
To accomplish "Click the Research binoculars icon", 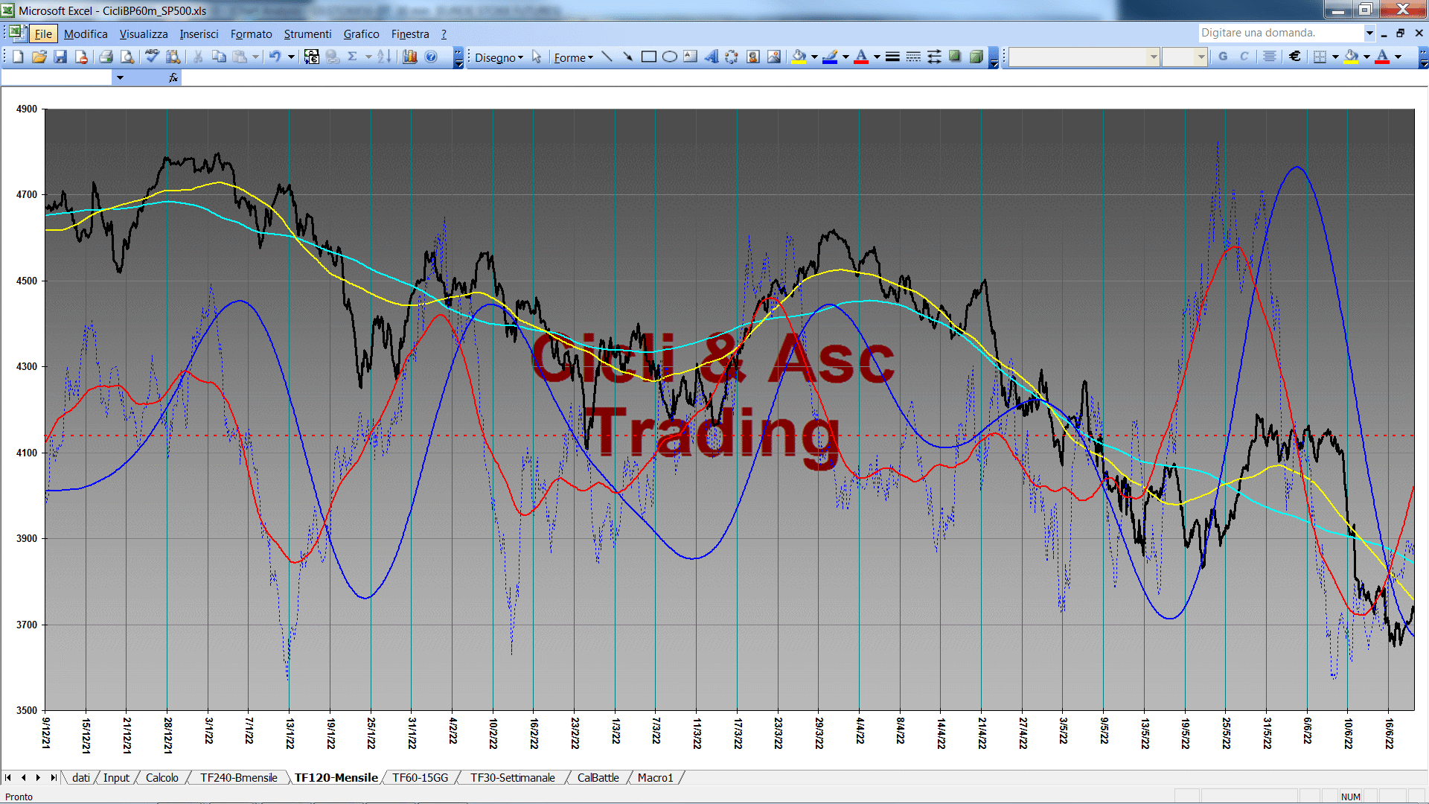I will (173, 57).
